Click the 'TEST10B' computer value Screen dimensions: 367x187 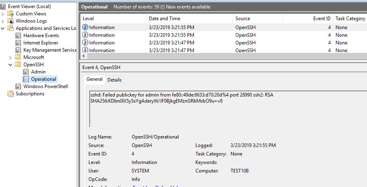240,171
